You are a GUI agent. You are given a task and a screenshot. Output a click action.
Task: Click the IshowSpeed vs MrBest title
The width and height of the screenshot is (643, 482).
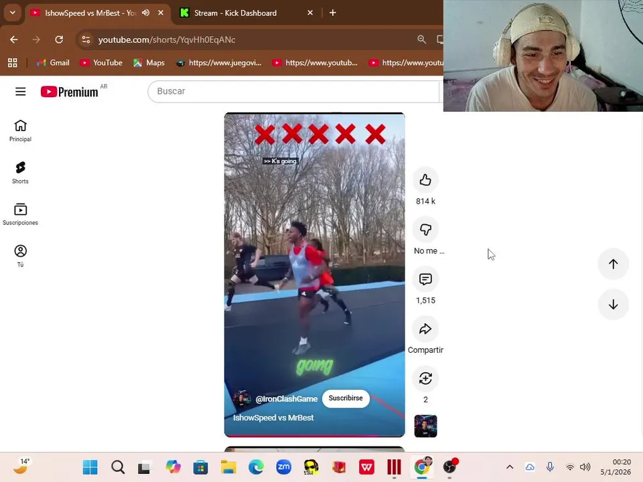click(273, 418)
